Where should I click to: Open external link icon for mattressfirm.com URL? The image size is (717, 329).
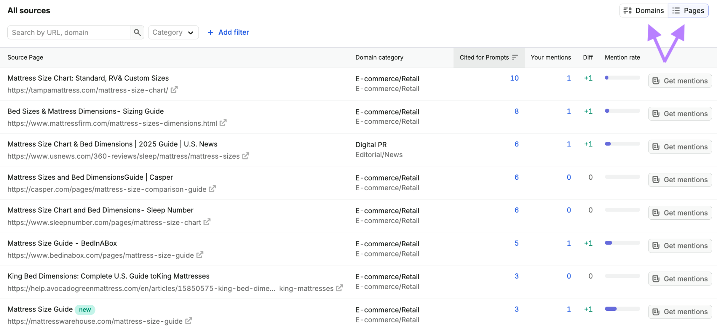pos(223,123)
